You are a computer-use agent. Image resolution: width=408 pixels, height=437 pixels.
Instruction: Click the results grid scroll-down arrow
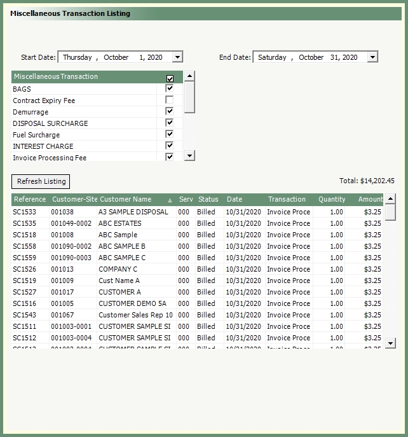pos(391,343)
